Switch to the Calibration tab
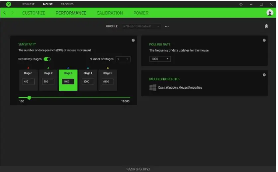The image size is (278, 172). (110, 13)
